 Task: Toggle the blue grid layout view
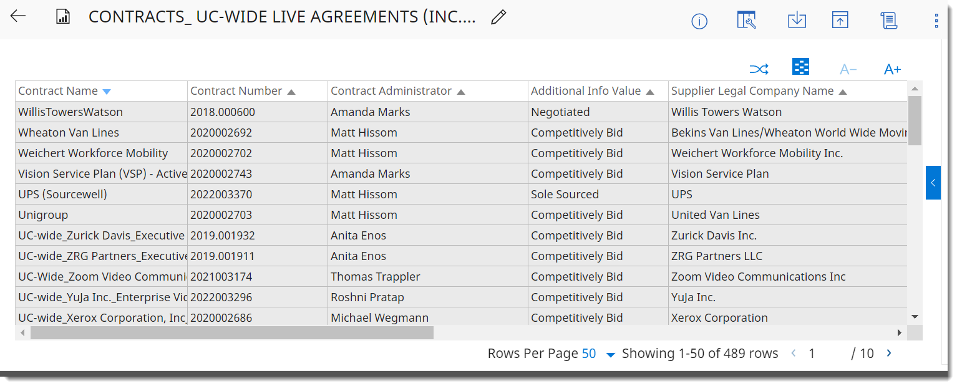pos(800,67)
